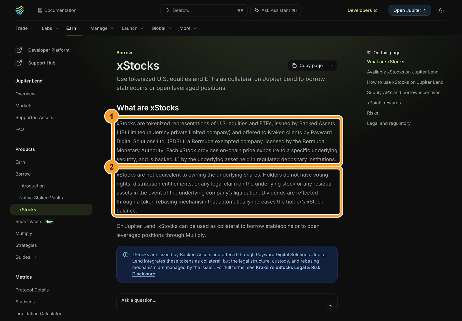Open the Support Hub link

pos(42,63)
